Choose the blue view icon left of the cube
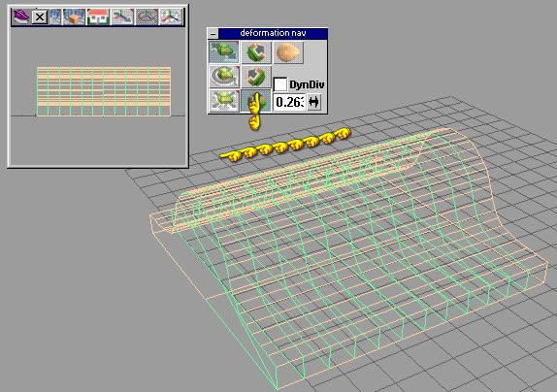This screenshot has height=392, width=557. 55,16
